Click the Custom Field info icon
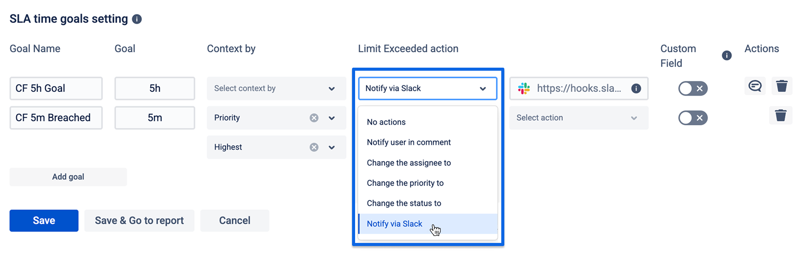 [x=727, y=55]
